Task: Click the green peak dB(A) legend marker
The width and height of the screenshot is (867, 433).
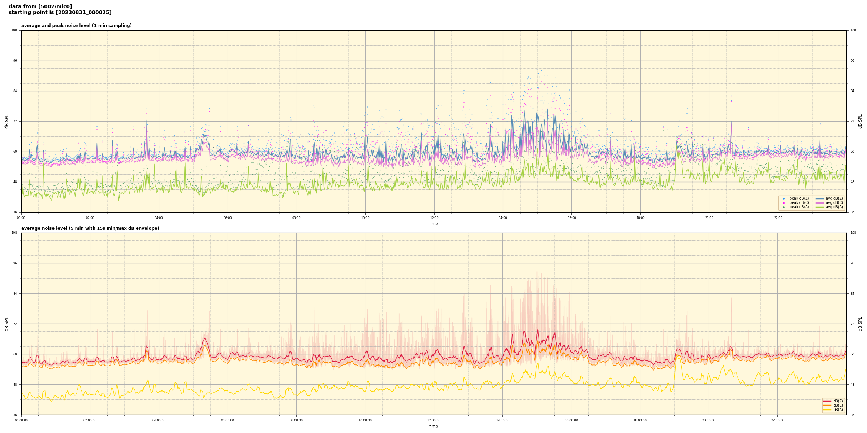Action: coord(784,207)
